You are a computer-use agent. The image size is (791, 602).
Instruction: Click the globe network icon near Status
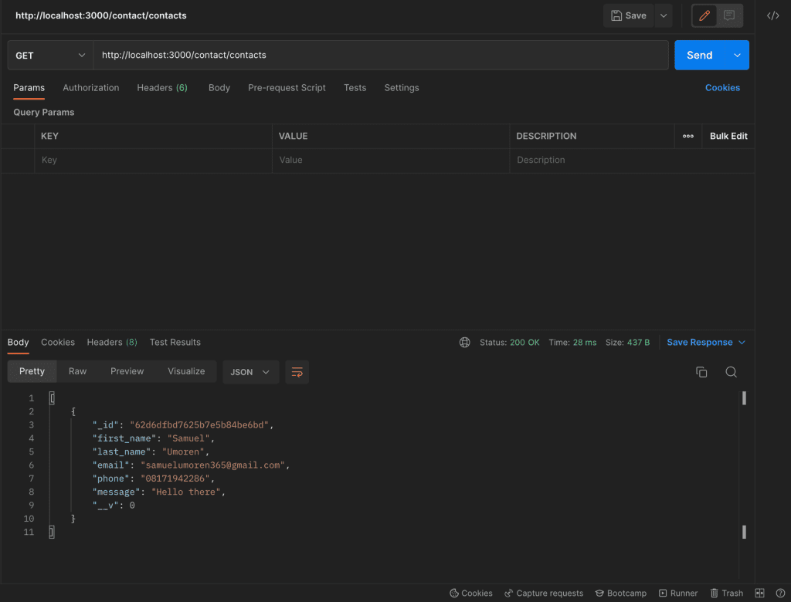(464, 343)
